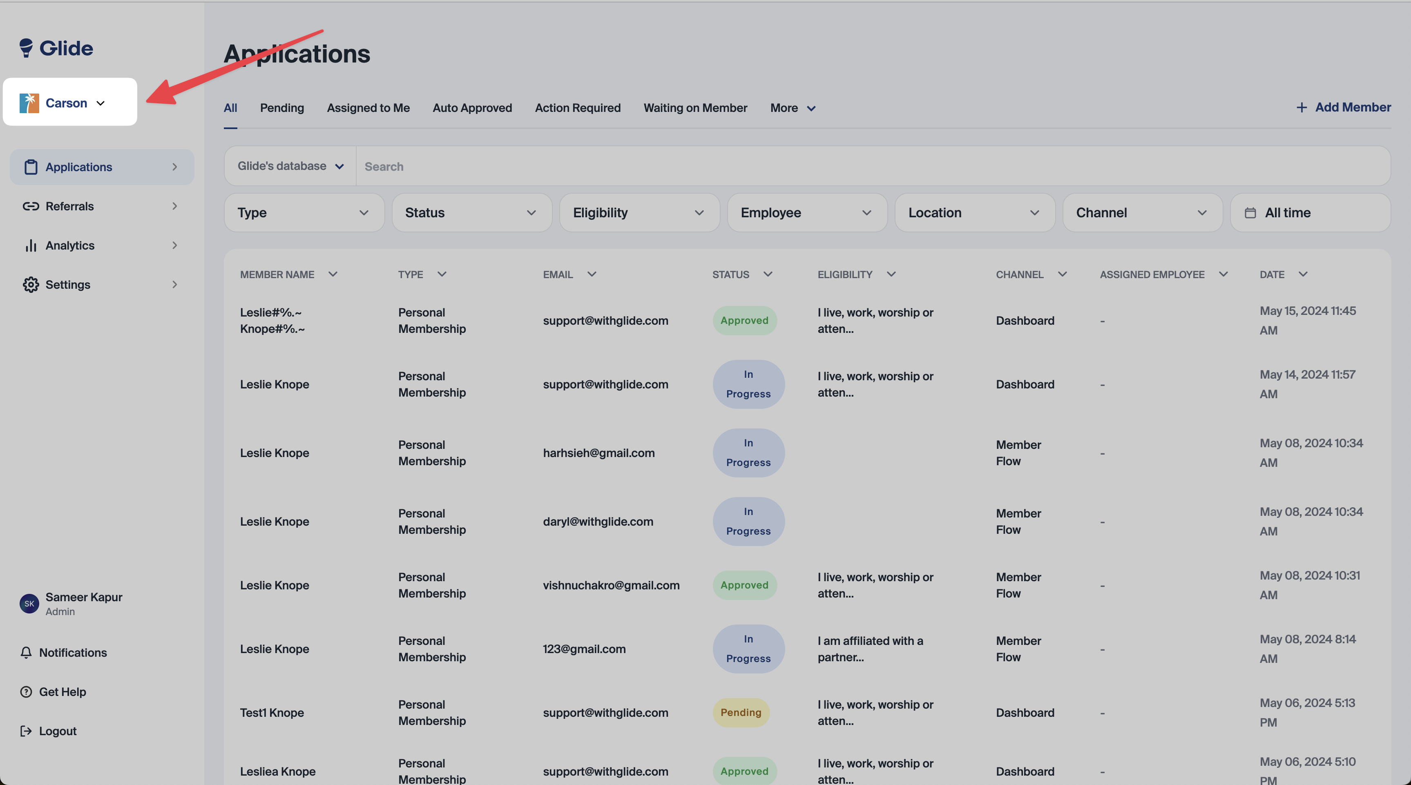Click the Get Help question mark icon
Screen dimensions: 1411x785
[26, 692]
